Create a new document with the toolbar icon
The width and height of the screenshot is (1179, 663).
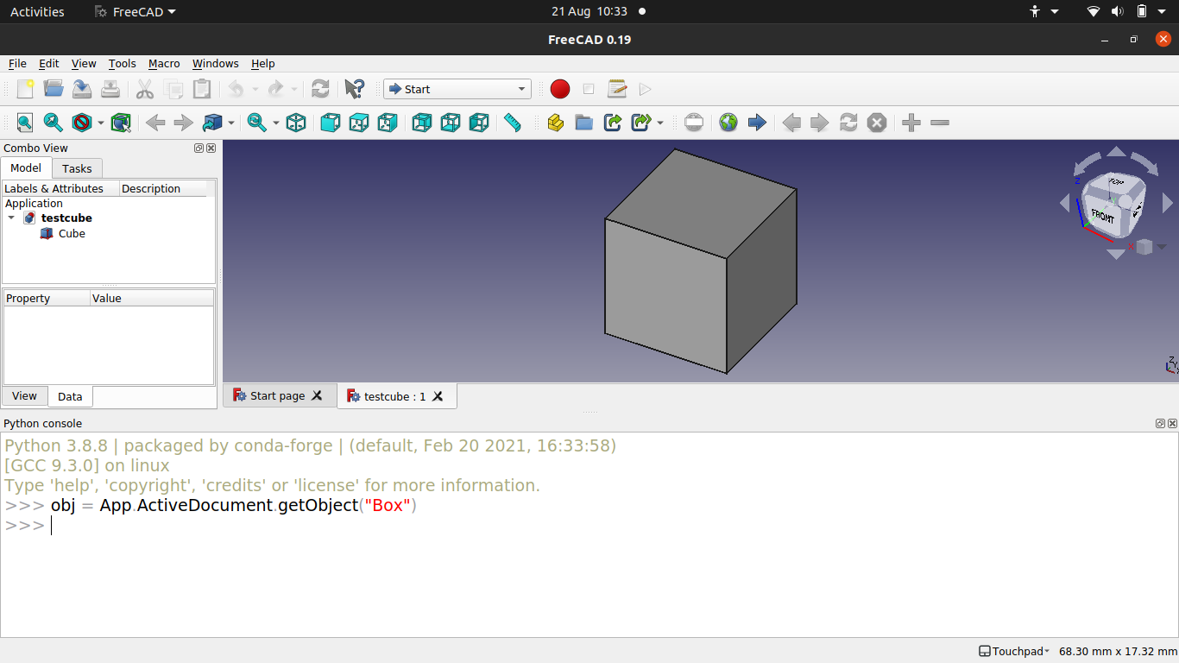pos(25,89)
